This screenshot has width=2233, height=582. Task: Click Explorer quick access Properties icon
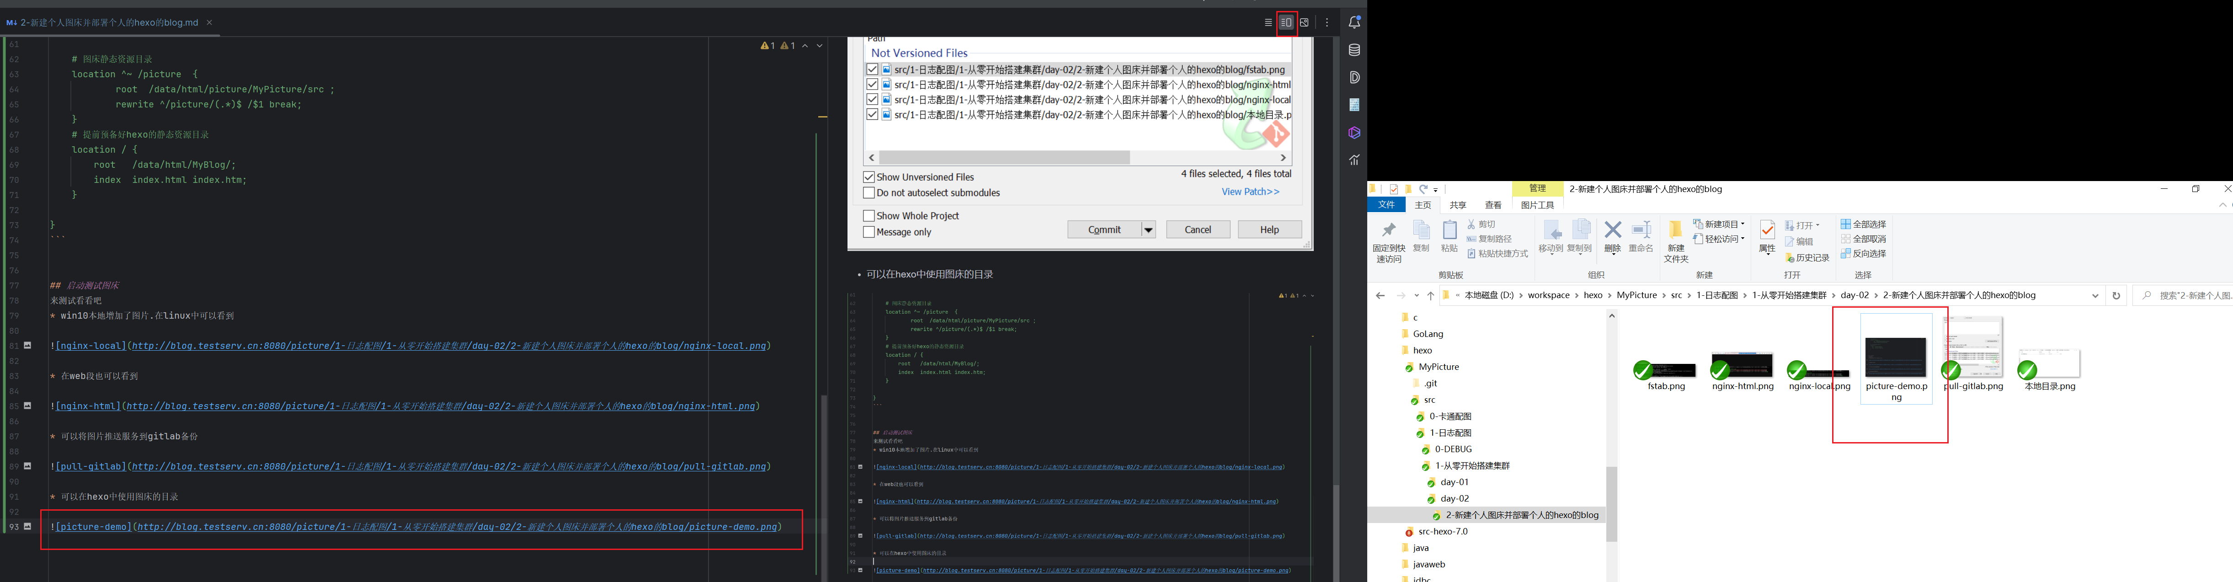click(x=1394, y=189)
